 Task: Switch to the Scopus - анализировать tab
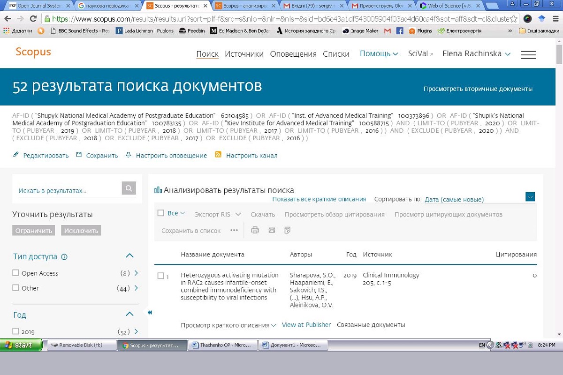point(244,6)
